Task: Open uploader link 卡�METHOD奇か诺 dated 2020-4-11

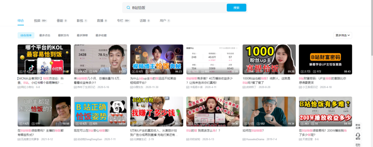Action: pyautogui.click(x=196, y=87)
